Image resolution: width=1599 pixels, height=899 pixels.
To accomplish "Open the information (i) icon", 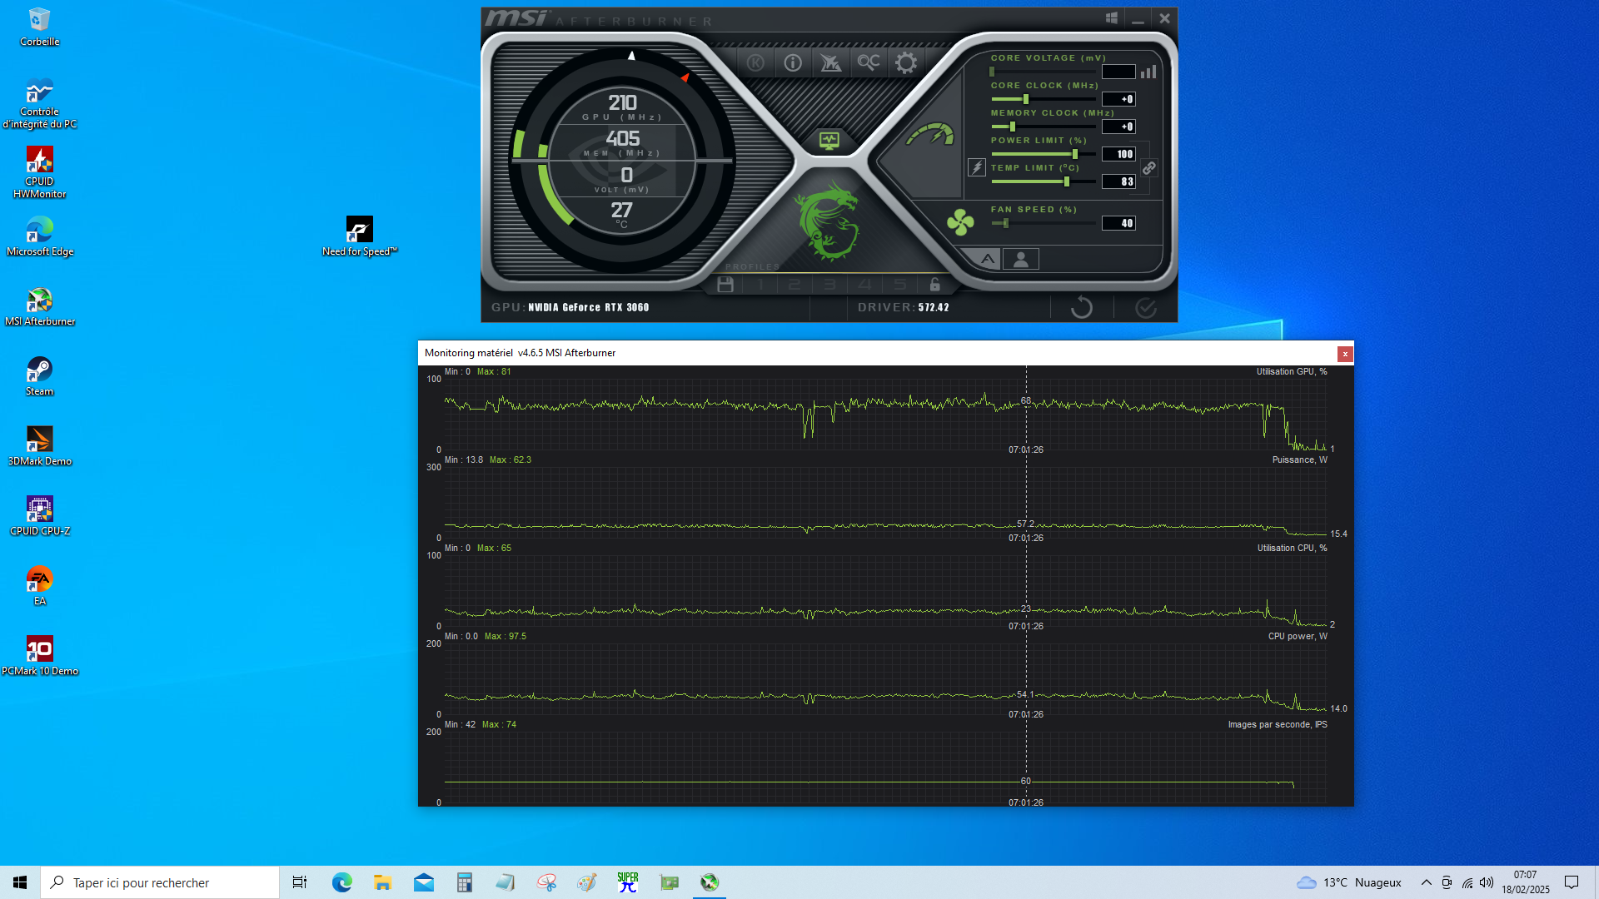I will click(793, 62).
